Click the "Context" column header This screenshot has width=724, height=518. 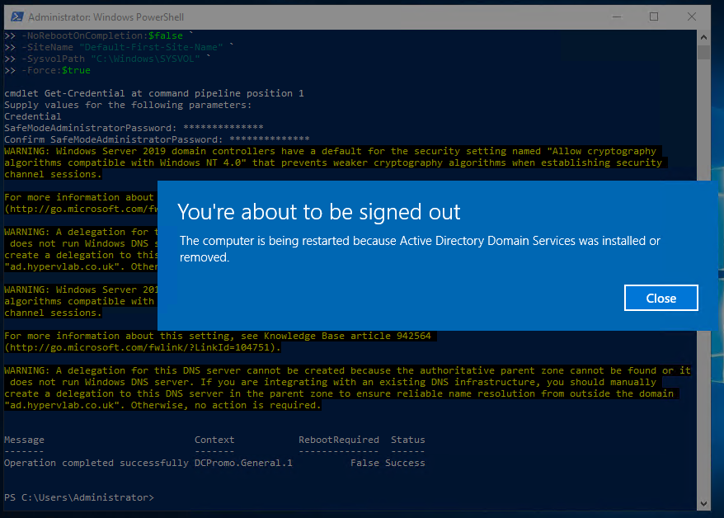214,440
